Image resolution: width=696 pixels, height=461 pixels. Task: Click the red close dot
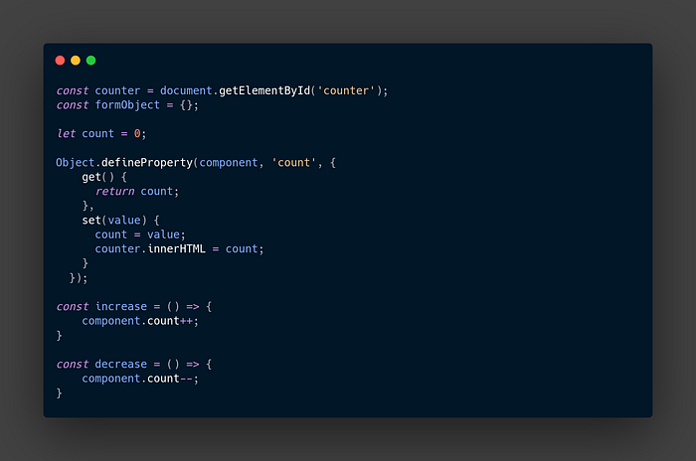pos(60,61)
